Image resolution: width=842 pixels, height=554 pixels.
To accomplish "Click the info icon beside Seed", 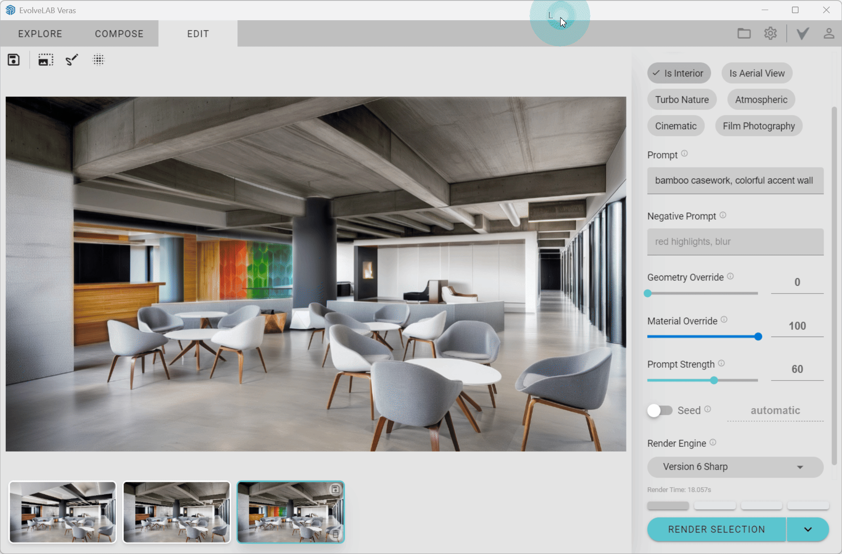I will [x=708, y=409].
